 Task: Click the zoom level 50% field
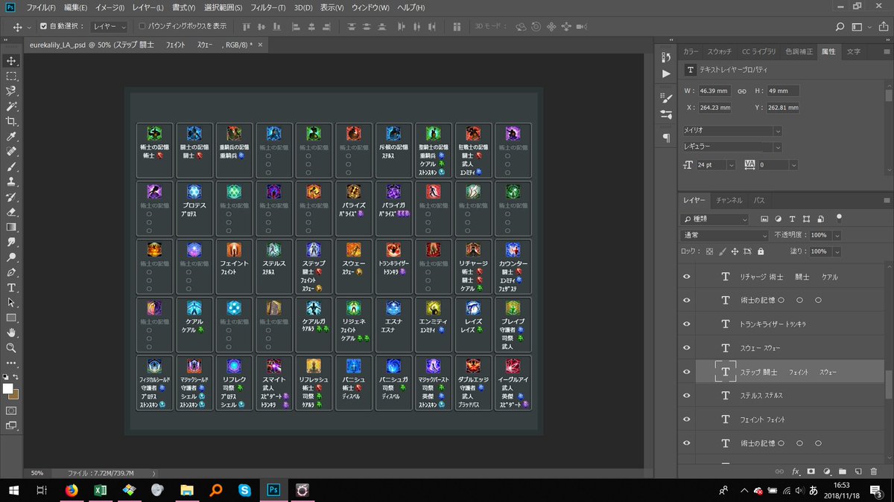point(38,472)
